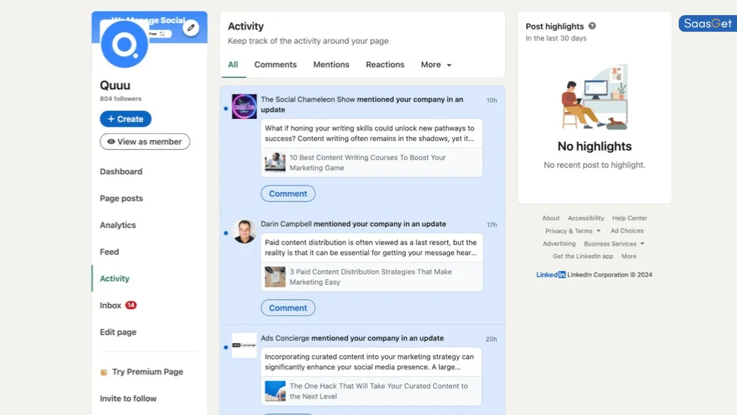Open the About footer link
Screen dimensions: 737x415
point(551,218)
